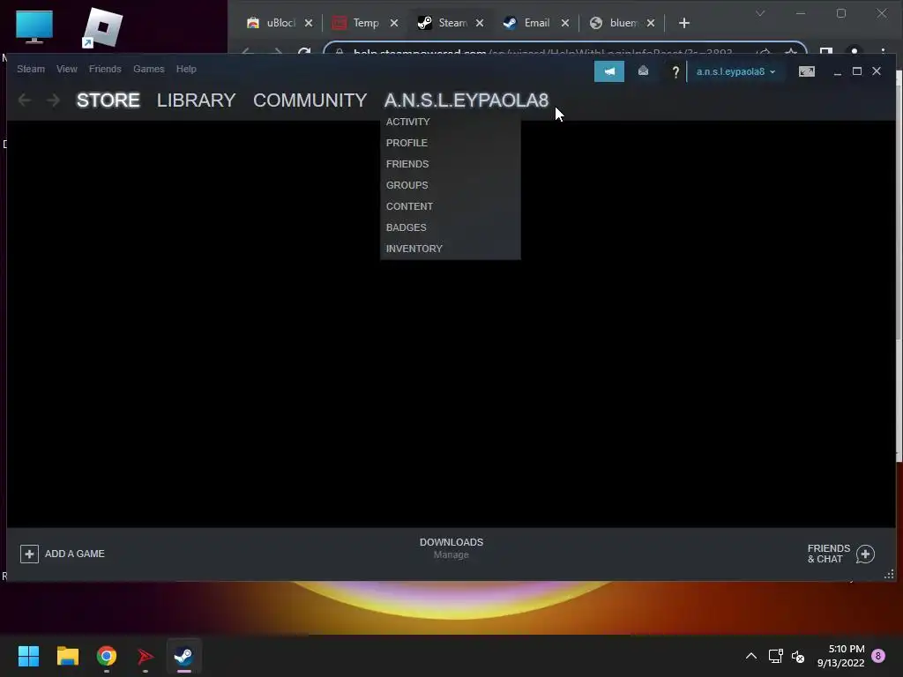
Task: Open the red arrow app on taskbar
Action: click(146, 656)
